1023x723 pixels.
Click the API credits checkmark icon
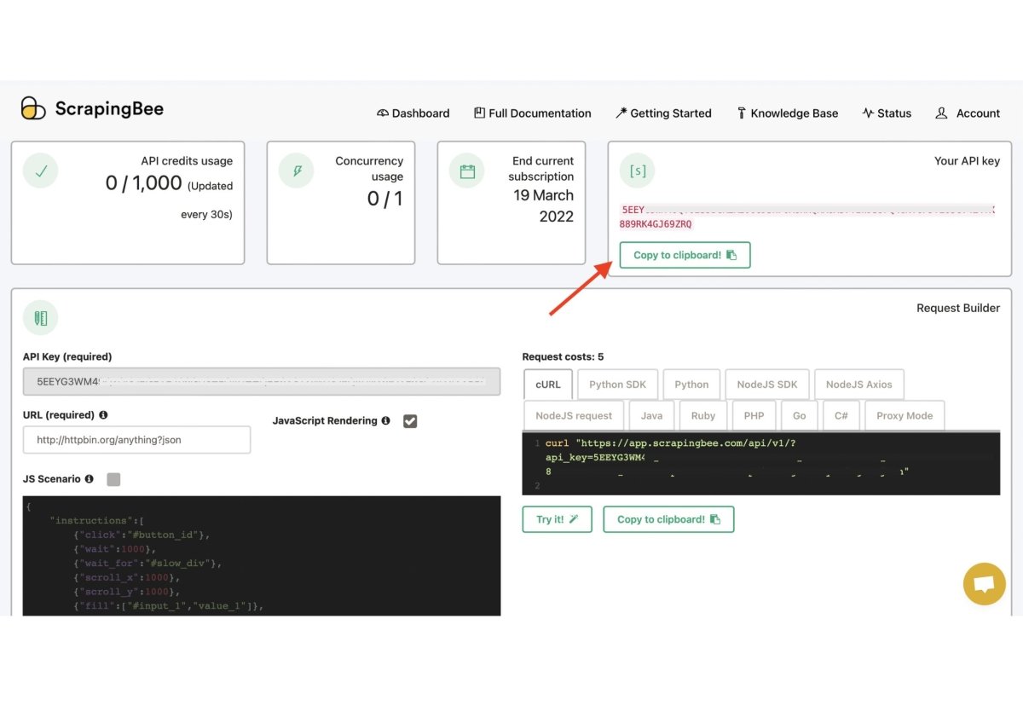(41, 171)
